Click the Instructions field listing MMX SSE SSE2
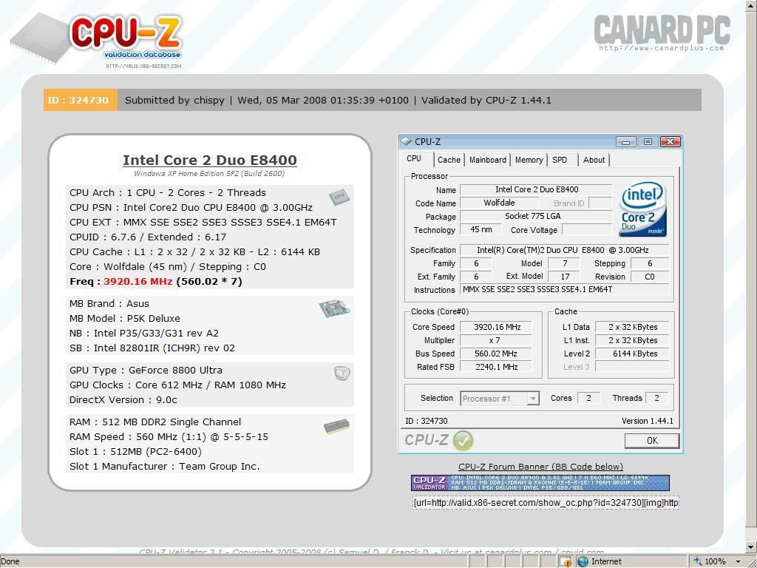Screen dimensions: 757x568 pos(565,290)
